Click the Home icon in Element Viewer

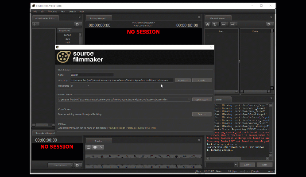point(208,24)
